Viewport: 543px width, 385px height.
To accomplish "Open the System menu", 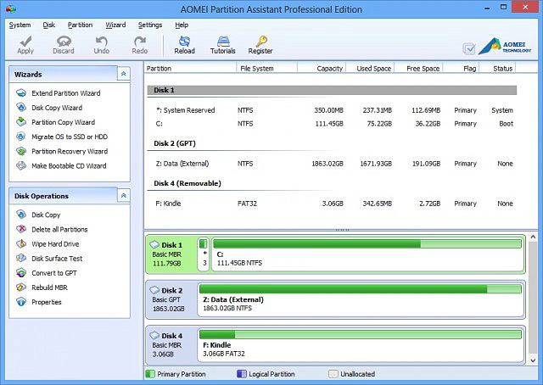I will 20,25.
